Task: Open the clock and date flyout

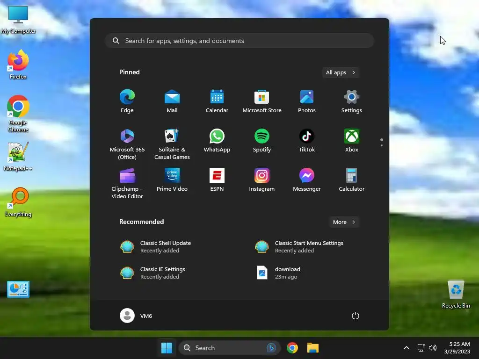Action: coord(457,348)
